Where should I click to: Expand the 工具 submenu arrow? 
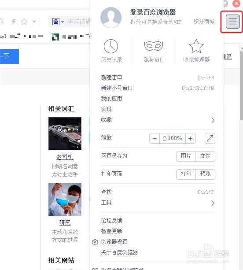tap(213, 203)
